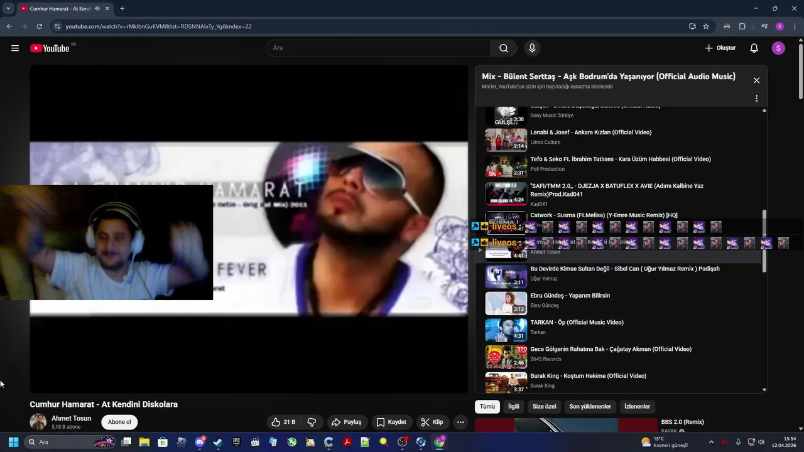804x452 pixels.
Task: Open Epic Games Launcher from taskbar
Action: click(236, 442)
